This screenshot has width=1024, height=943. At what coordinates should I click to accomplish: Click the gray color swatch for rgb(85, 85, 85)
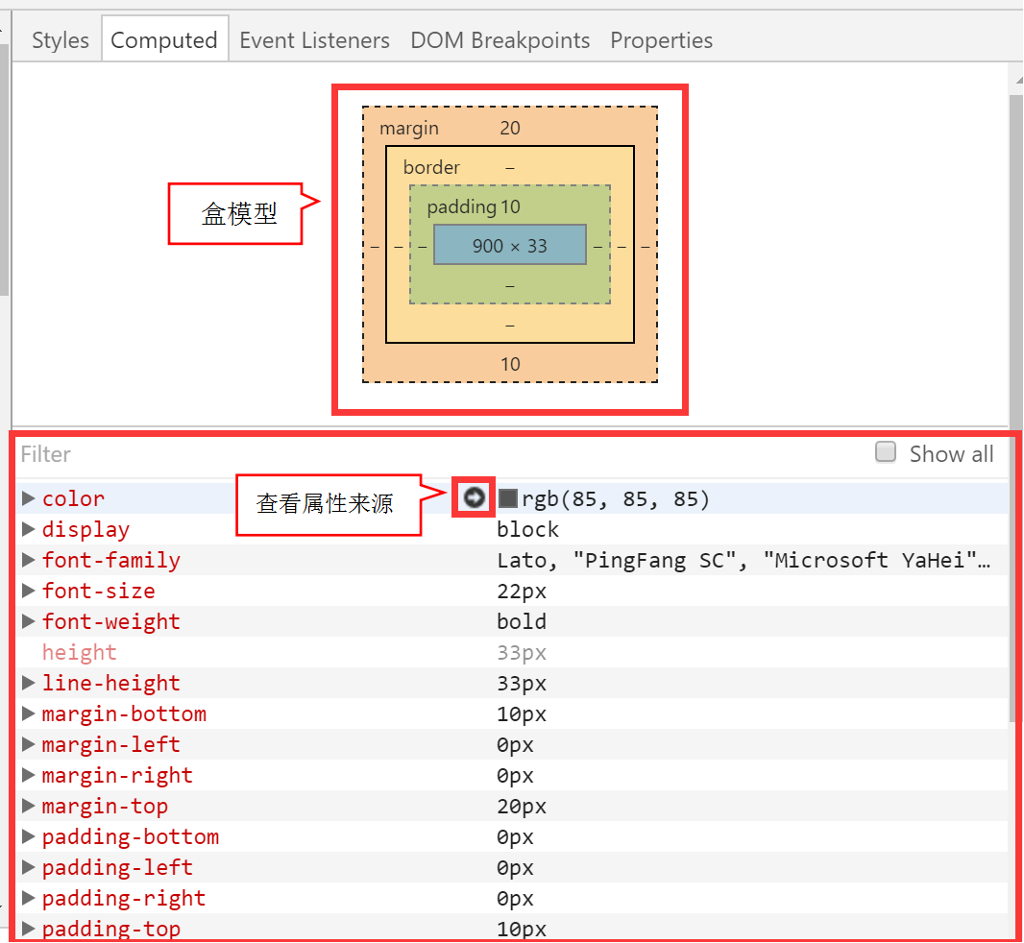pyautogui.click(x=508, y=499)
